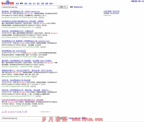Click the 百度一下 search button at top
This screenshot has width=144, height=122.
(x=63, y=7)
